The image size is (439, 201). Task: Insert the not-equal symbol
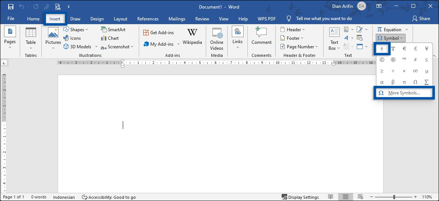pos(415,59)
